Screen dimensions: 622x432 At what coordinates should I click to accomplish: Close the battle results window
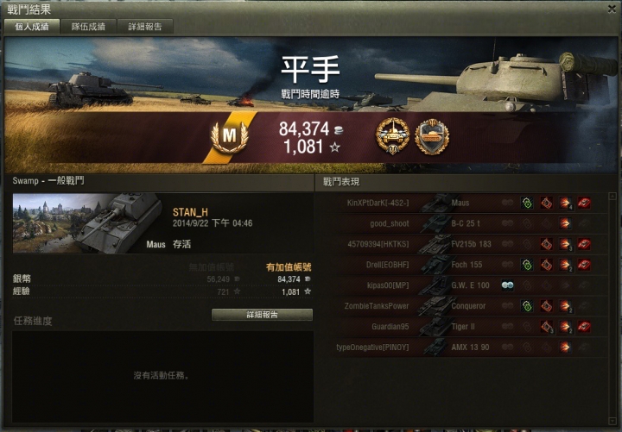pos(612,9)
